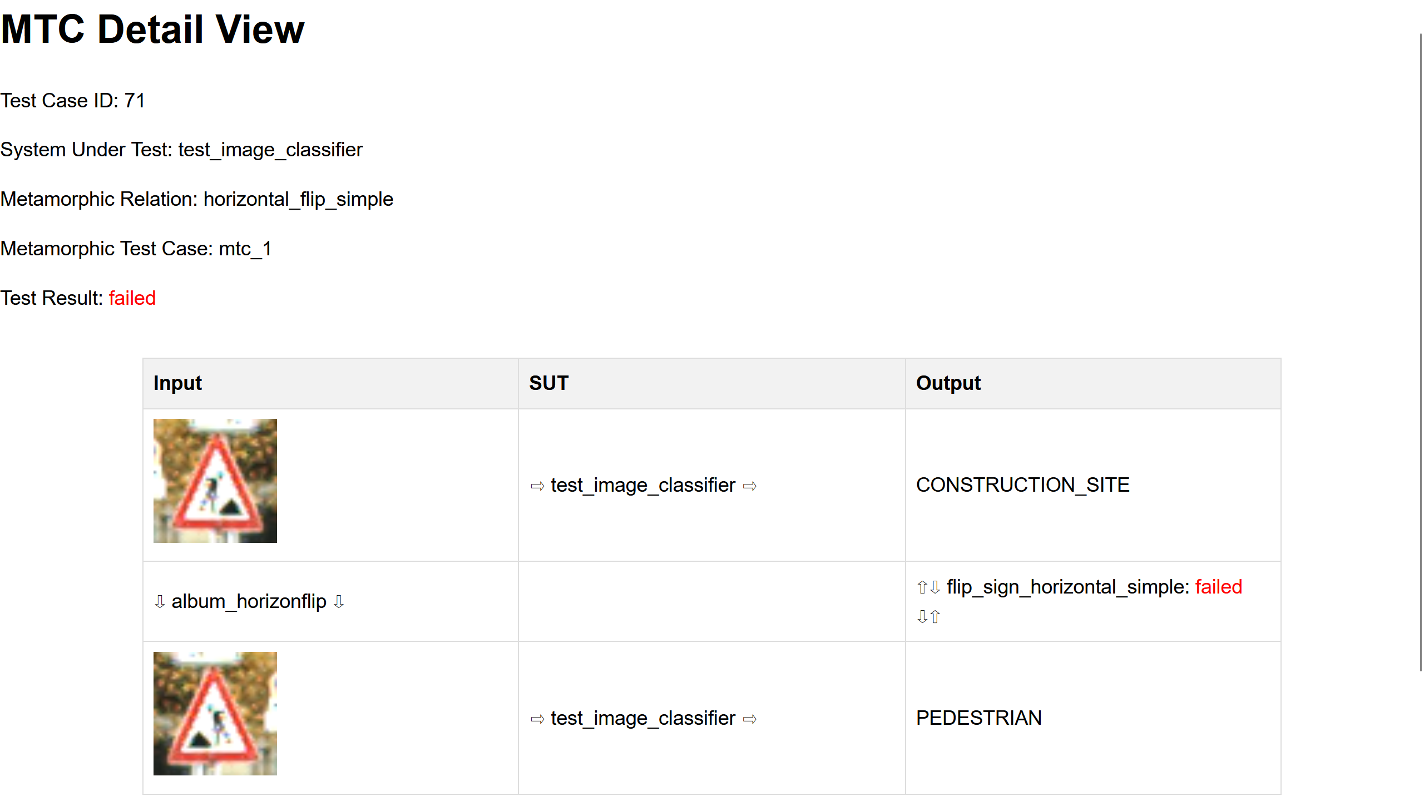This screenshot has width=1424, height=801.
Task: Click the down arrow after album_horizonflip
Action: (339, 602)
